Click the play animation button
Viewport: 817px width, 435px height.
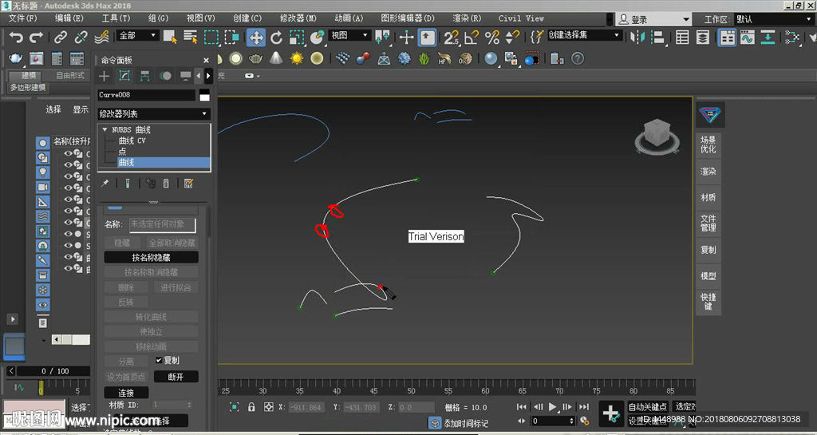pyautogui.click(x=552, y=407)
